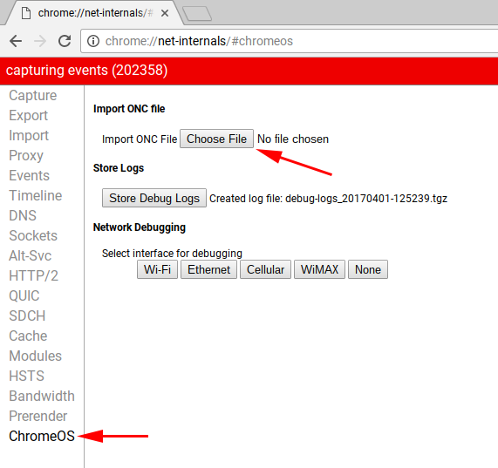This screenshot has width=498, height=468.
Task: Click the browser forward arrow
Action: tap(40, 41)
